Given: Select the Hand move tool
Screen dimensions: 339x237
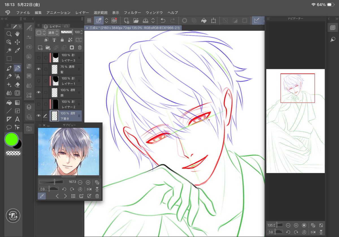Looking at the screenshot, I should pyautogui.click(x=17, y=34).
